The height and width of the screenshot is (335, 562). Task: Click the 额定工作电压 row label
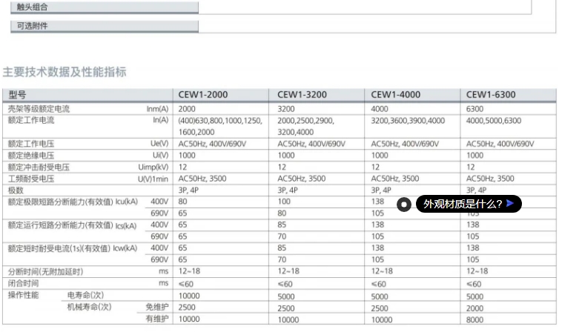[31, 144]
